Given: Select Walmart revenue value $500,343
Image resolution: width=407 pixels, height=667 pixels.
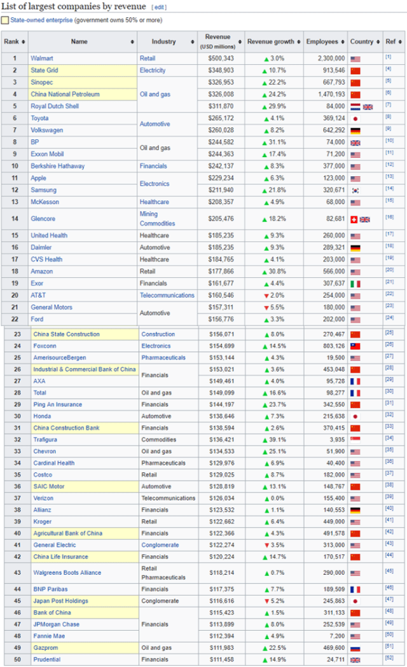Looking at the screenshot, I should [x=221, y=58].
